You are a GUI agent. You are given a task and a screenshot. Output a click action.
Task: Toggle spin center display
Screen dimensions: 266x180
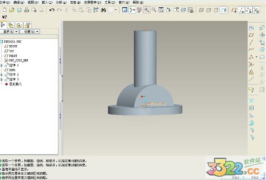tap(132, 10)
